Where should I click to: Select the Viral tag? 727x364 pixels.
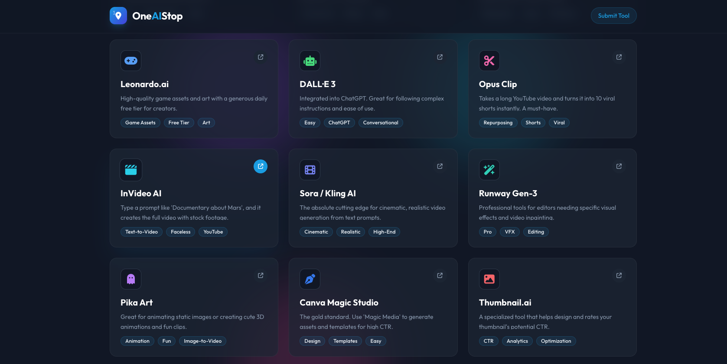(559, 123)
